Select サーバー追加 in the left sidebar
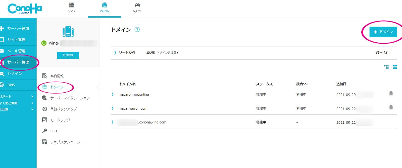Screen dimensions: 402x168 pos(18,28)
